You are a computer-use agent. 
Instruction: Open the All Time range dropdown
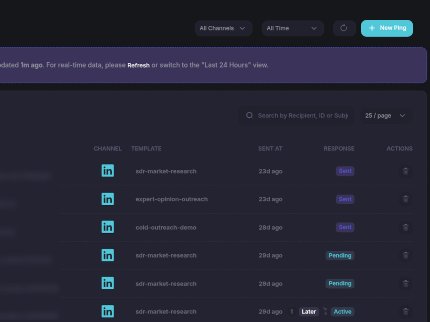pos(293,28)
